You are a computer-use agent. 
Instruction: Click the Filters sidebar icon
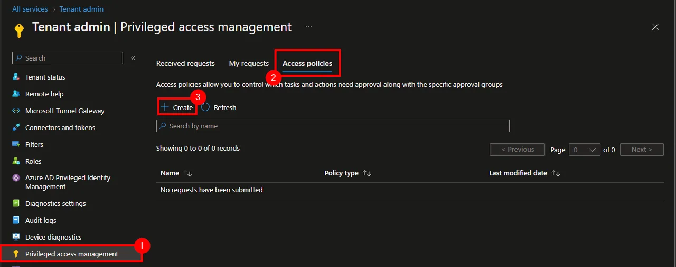click(x=16, y=144)
